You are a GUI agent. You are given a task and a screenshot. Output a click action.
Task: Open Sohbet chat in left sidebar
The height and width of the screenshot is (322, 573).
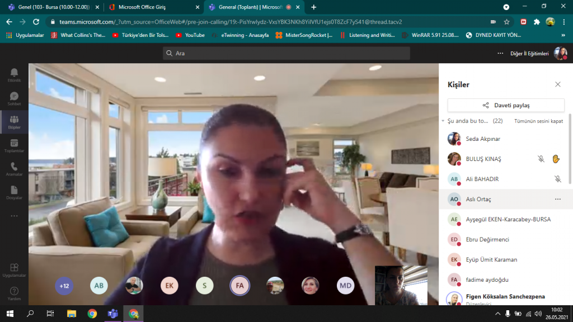click(x=14, y=98)
